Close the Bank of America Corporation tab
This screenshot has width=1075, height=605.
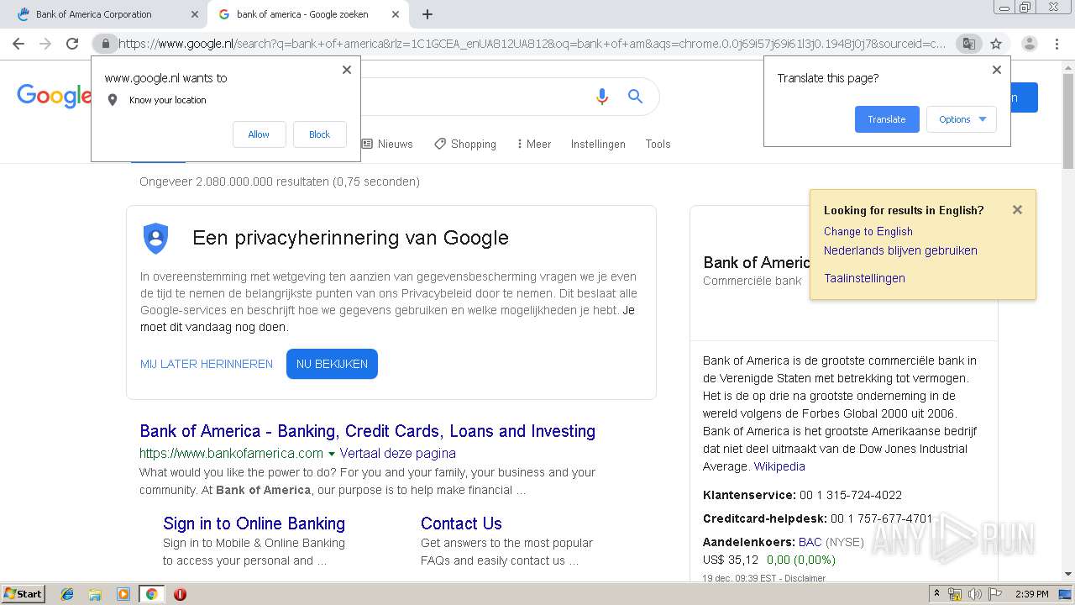coord(194,14)
